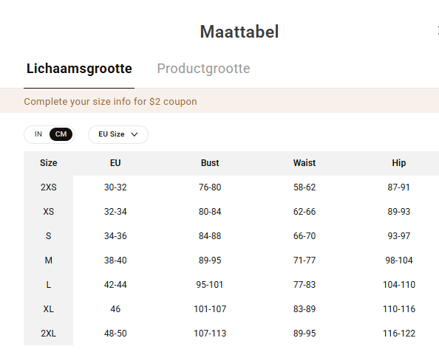Click the Bust column header
The height and width of the screenshot is (352, 439).
(210, 163)
